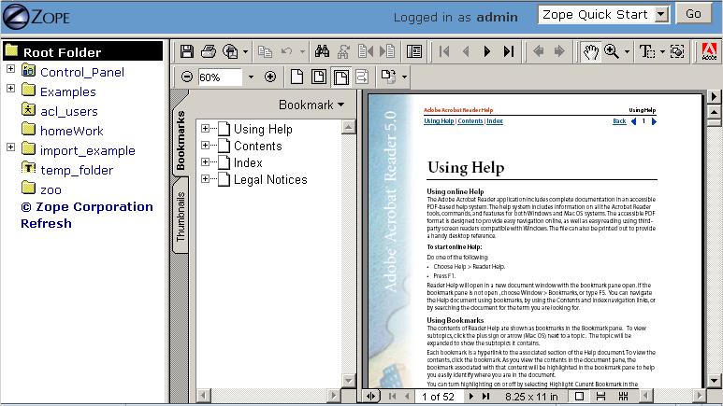Toggle Actual Size page view
This screenshot has width=723, height=406.
click(296, 77)
